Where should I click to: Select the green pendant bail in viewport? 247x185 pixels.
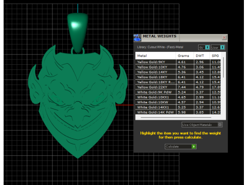[78, 32]
